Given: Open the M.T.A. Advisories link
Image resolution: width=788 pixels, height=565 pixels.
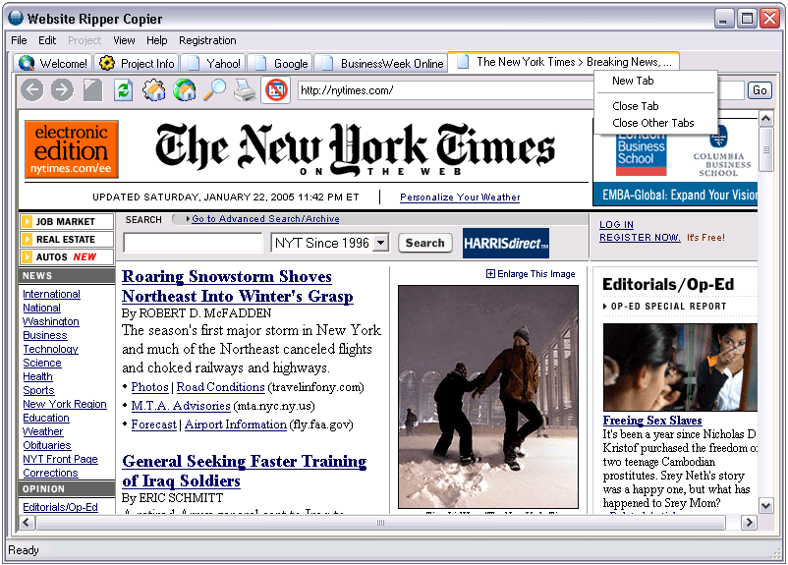Looking at the screenshot, I should click(x=181, y=406).
